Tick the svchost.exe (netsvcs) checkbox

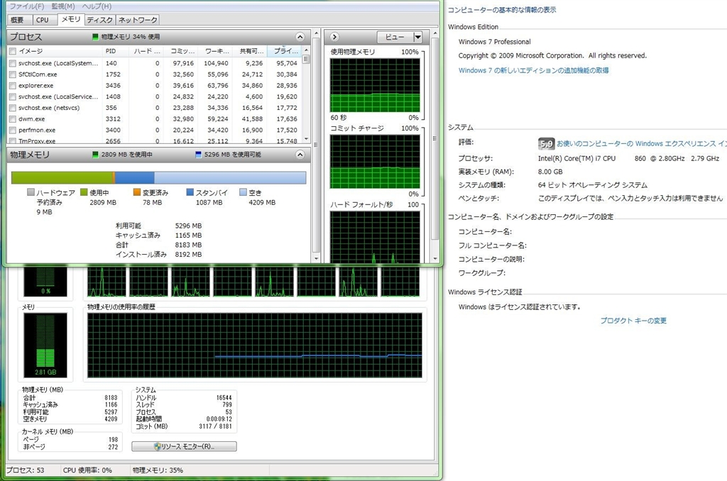(x=13, y=108)
